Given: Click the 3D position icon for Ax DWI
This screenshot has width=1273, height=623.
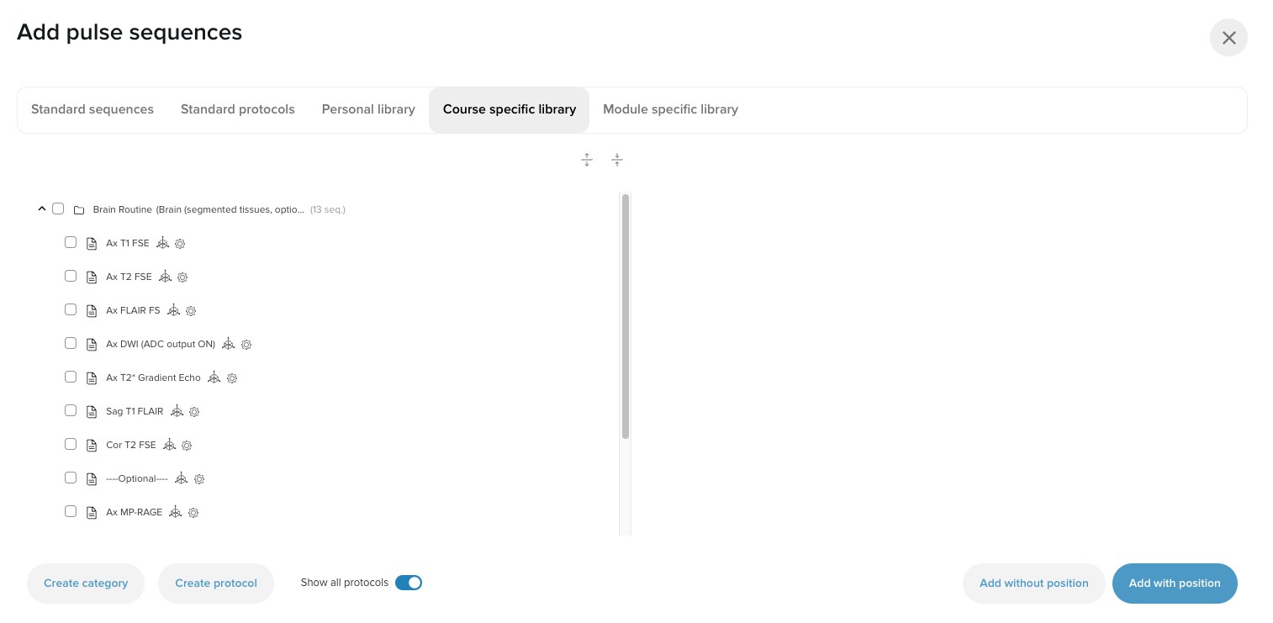Looking at the screenshot, I should [x=229, y=344].
